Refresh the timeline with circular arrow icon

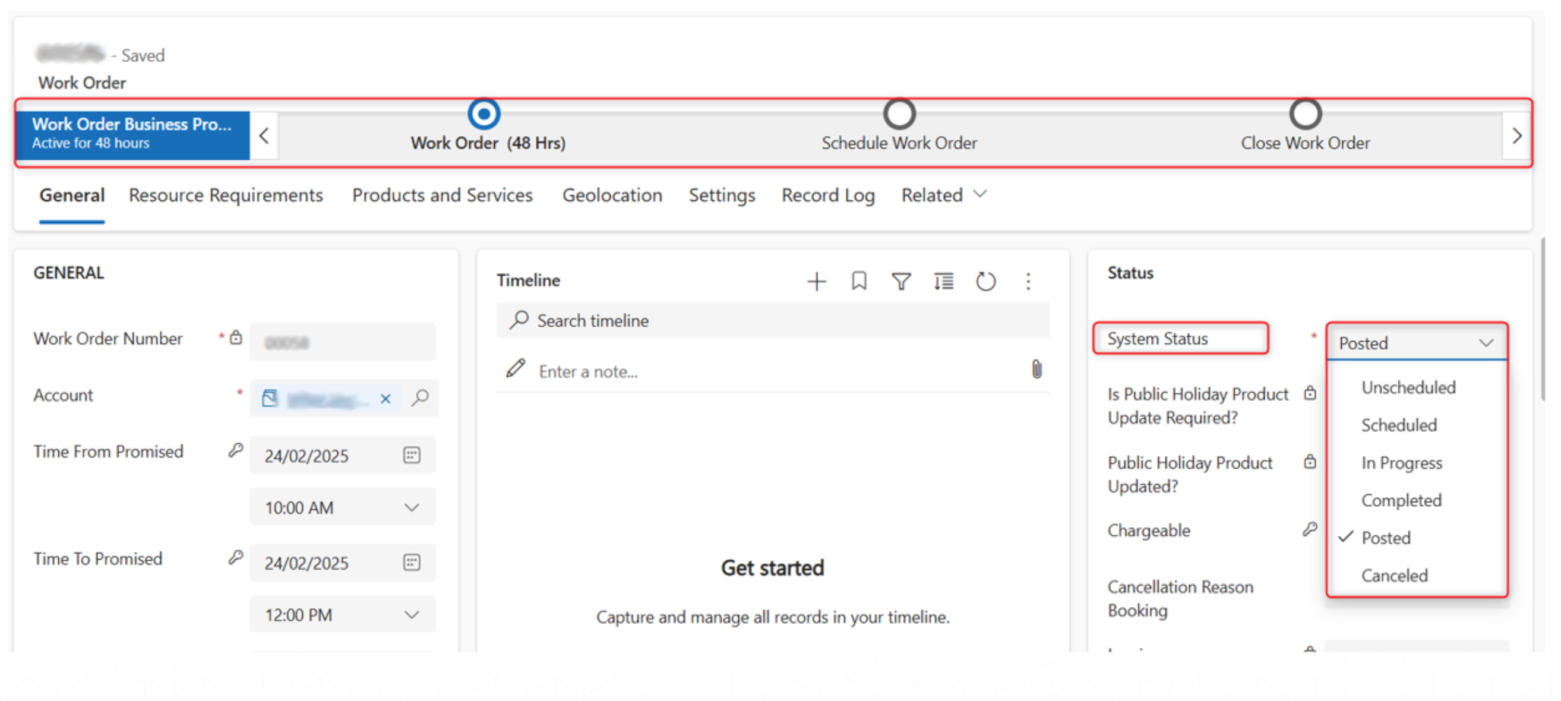tap(985, 281)
